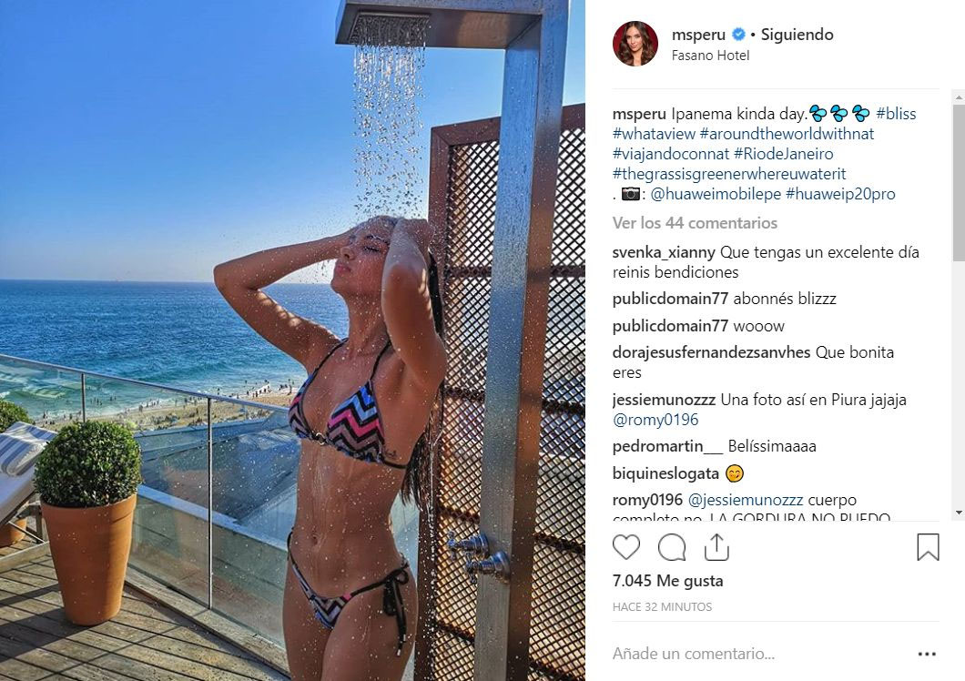Screen dimensions: 965x681
Task: Click the verified badge next to msperu
Action: pos(738,35)
